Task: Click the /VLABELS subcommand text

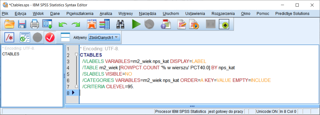Action: 93,61
